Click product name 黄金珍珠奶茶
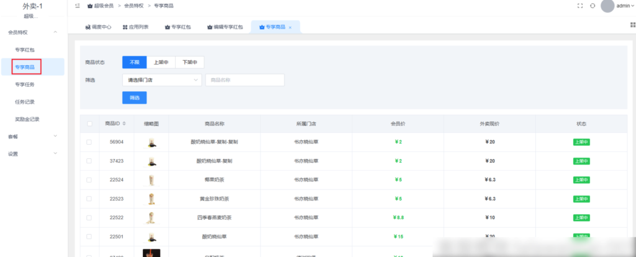Viewport: 636px width, 257px height. 214,199
